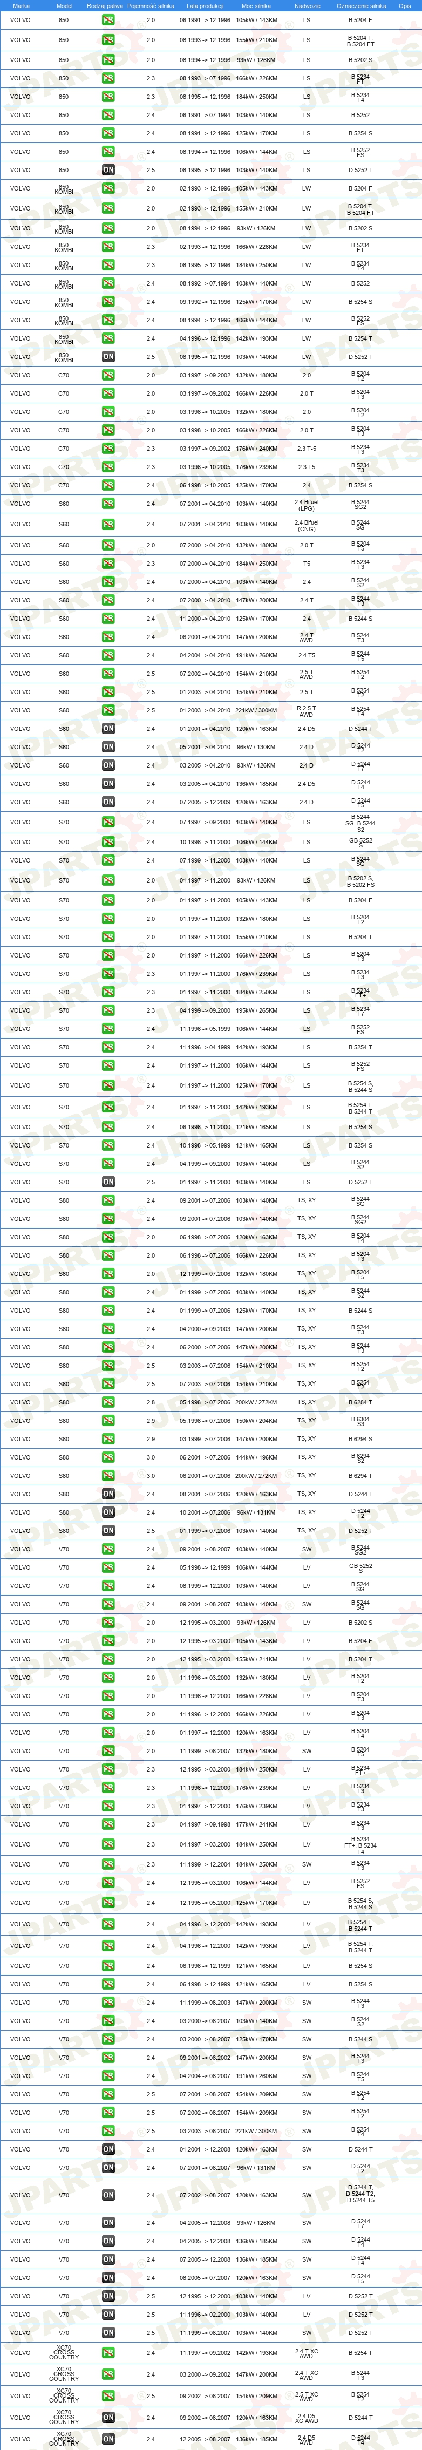Click diesel ON icon in 850 KOMBI D 5252 T row

(x=108, y=357)
